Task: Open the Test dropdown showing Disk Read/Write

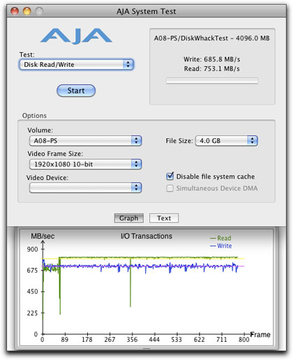Action: [76, 64]
